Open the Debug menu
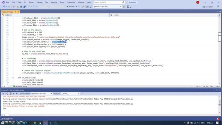Screen dimensions: 222x125 point(40,2)
